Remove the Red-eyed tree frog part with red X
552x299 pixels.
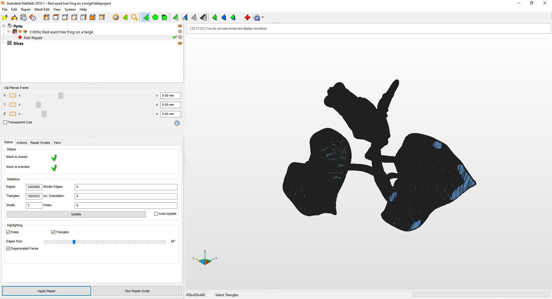[180, 32]
